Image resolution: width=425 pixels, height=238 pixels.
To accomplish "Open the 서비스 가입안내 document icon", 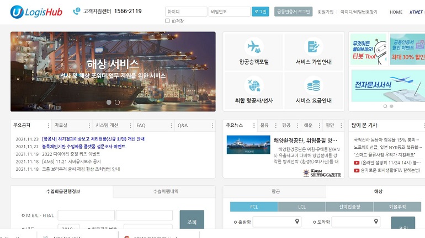I will pyautogui.click(x=314, y=46).
